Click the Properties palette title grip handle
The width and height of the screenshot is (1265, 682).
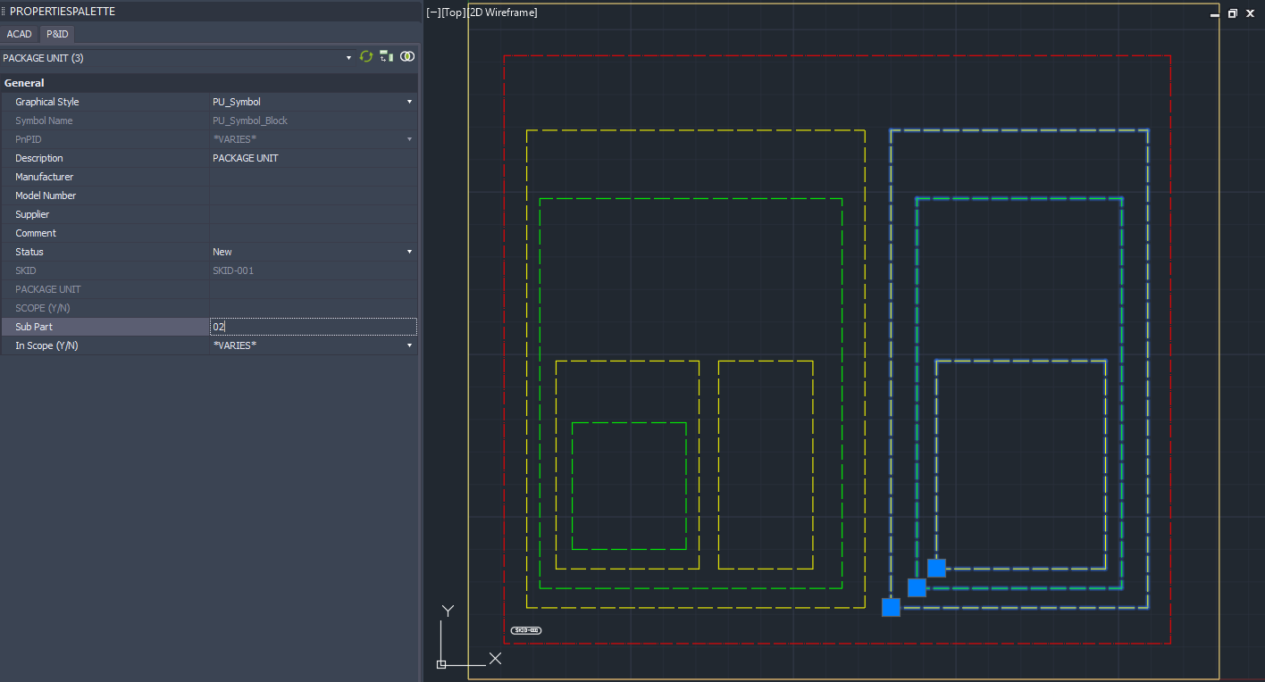[x=4, y=12]
